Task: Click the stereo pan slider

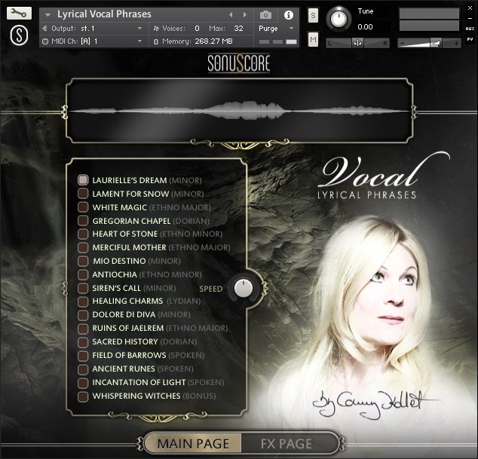Action: [x=357, y=43]
